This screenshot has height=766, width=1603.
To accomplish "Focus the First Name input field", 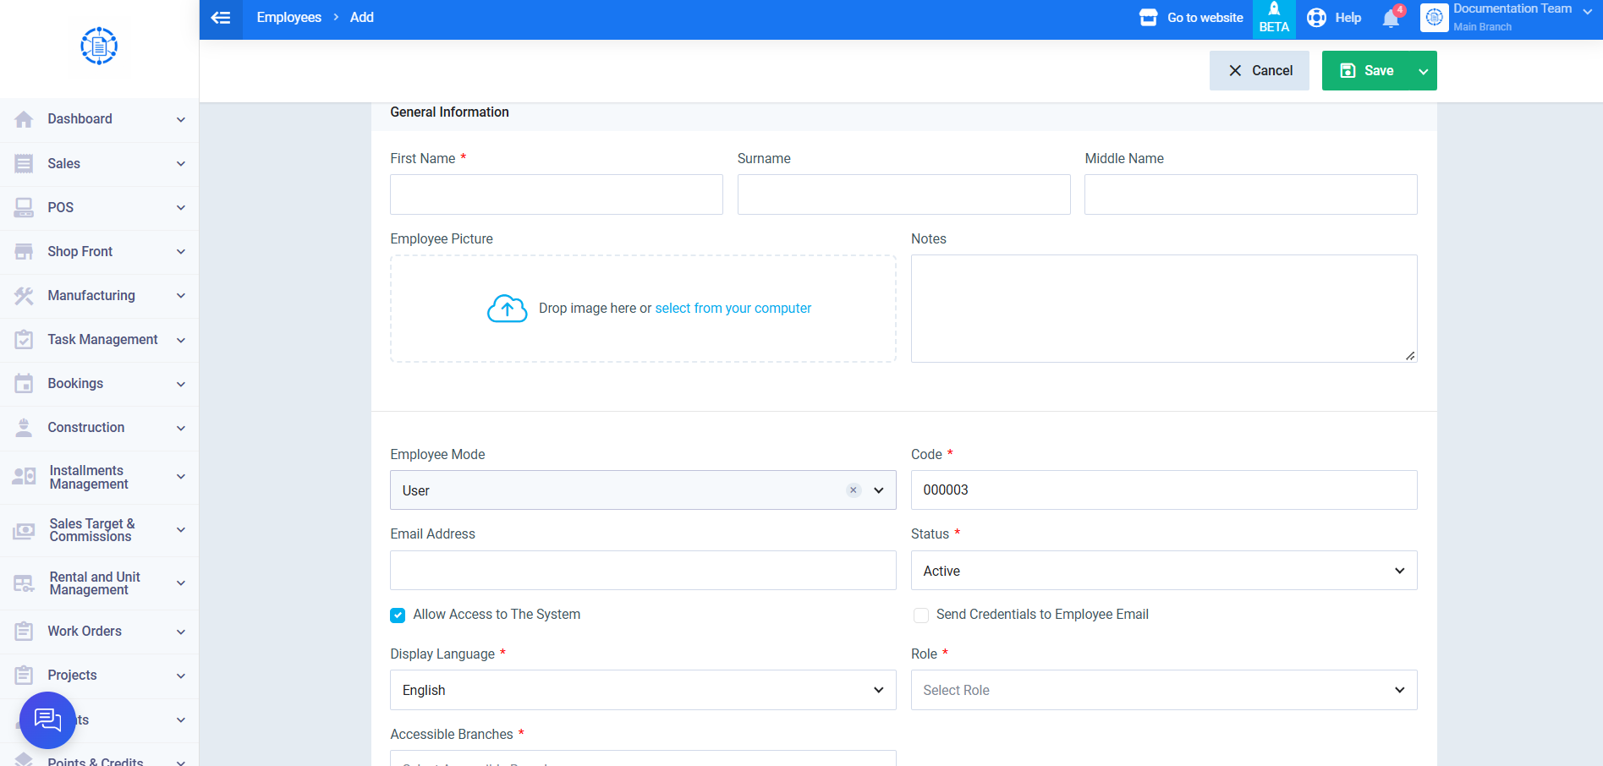I will pos(557,194).
